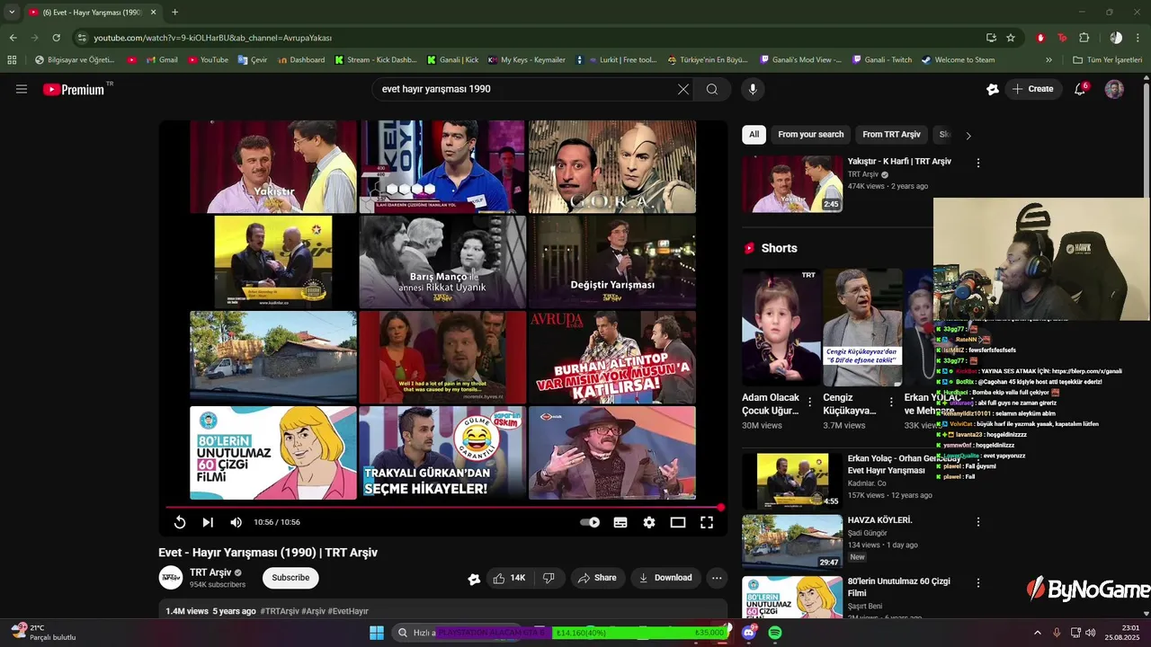
Task: Click the search magnifier button
Action: [712, 89]
